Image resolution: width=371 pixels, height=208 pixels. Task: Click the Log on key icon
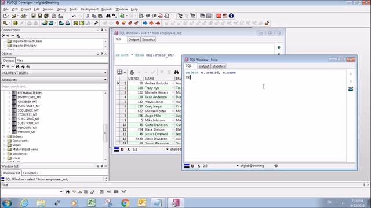pyautogui.click(x=5, y=23)
